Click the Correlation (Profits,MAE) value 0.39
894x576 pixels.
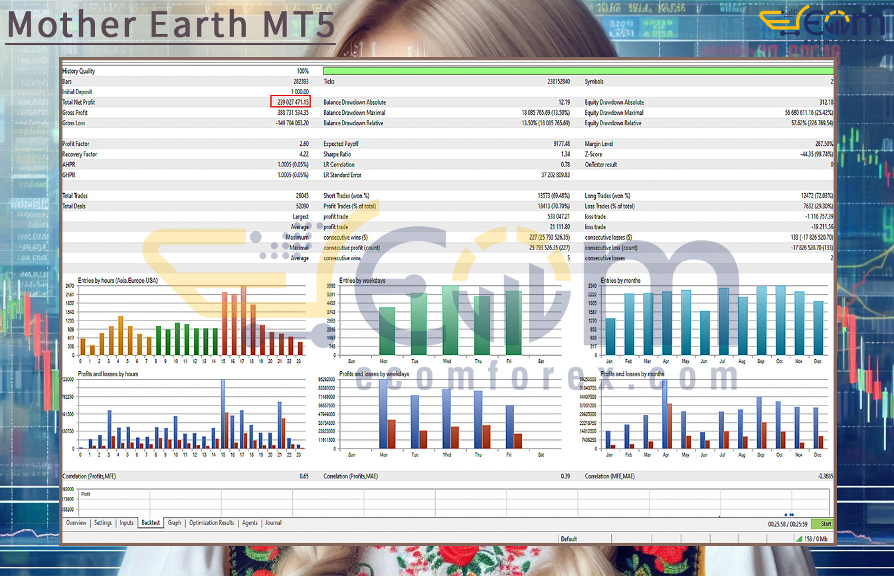[565, 476]
